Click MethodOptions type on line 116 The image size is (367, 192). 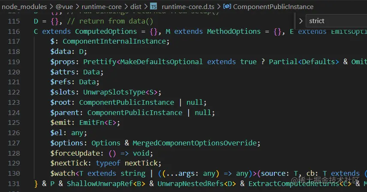(234, 31)
